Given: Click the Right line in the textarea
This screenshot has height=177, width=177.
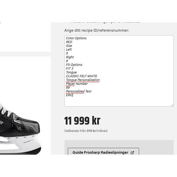Looking at the screenshot, I should [x=70, y=57].
